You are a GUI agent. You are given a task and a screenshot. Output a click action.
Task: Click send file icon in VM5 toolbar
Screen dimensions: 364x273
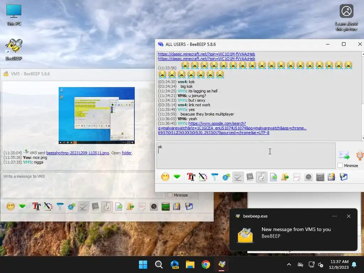point(119,207)
